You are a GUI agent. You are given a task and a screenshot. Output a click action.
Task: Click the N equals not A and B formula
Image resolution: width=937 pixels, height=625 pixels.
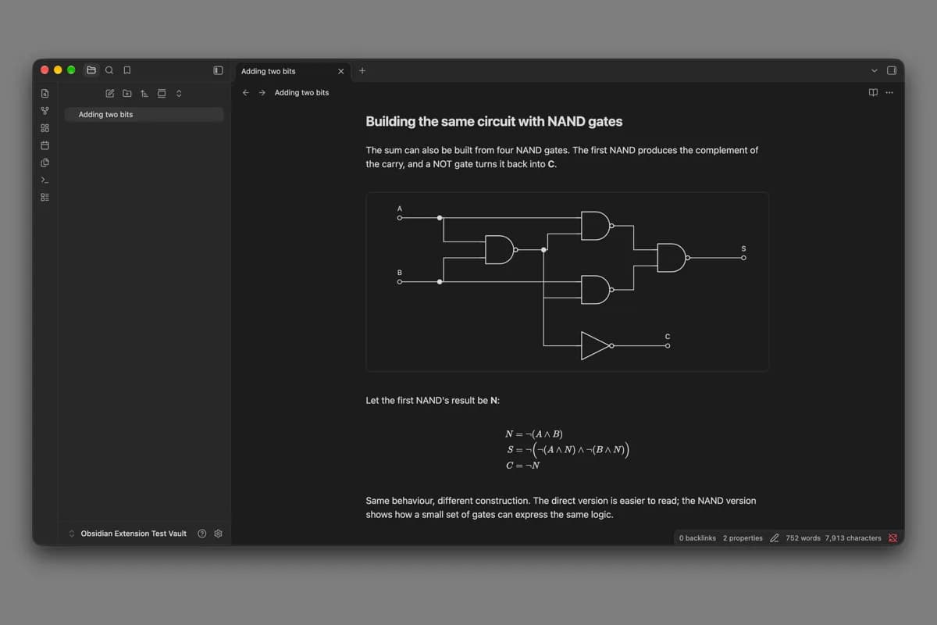[x=534, y=434]
